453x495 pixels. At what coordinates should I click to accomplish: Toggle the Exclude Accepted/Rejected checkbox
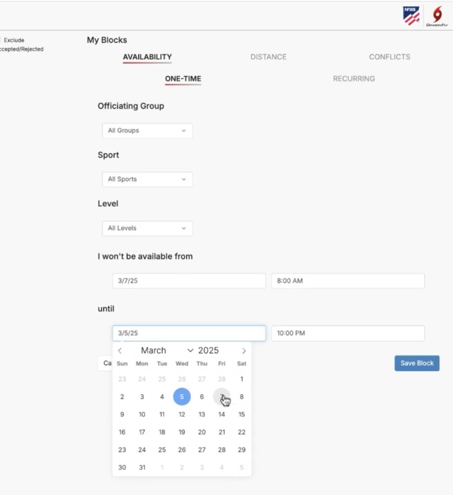[x=1, y=40]
